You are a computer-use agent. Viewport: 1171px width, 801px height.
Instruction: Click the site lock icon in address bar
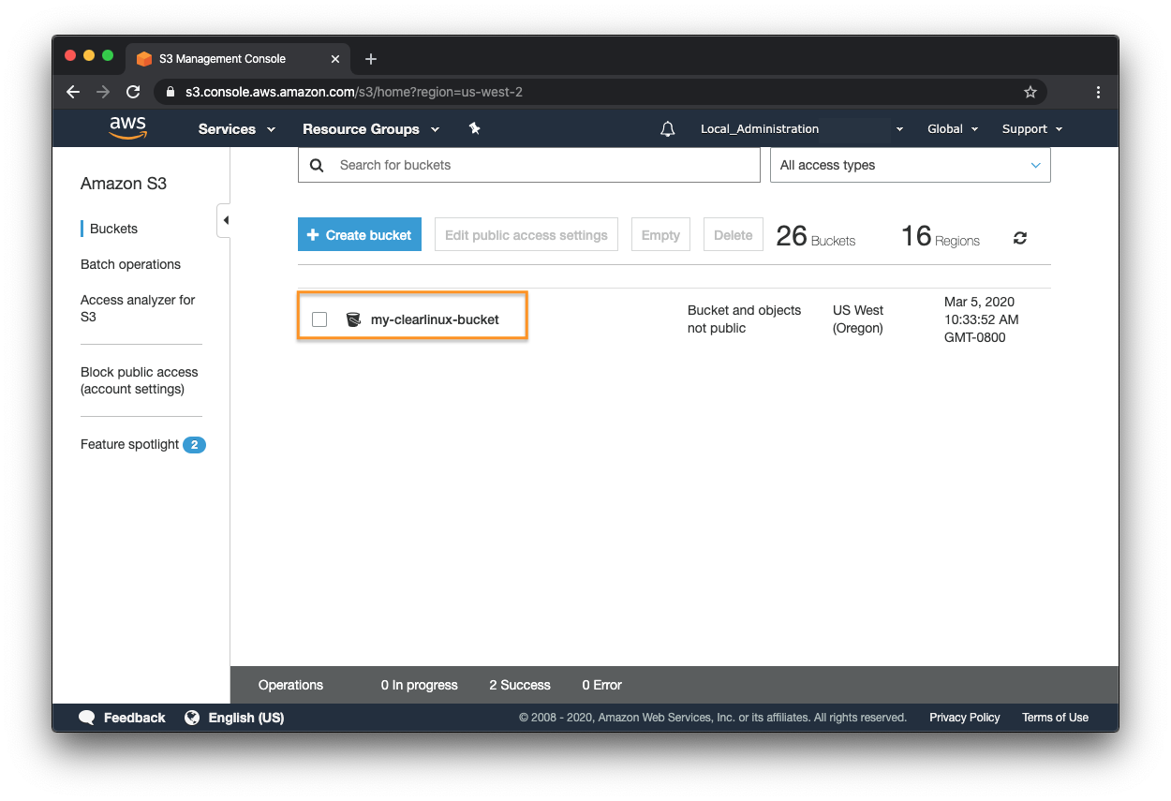[170, 92]
